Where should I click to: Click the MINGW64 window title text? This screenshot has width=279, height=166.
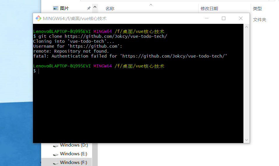75,18
